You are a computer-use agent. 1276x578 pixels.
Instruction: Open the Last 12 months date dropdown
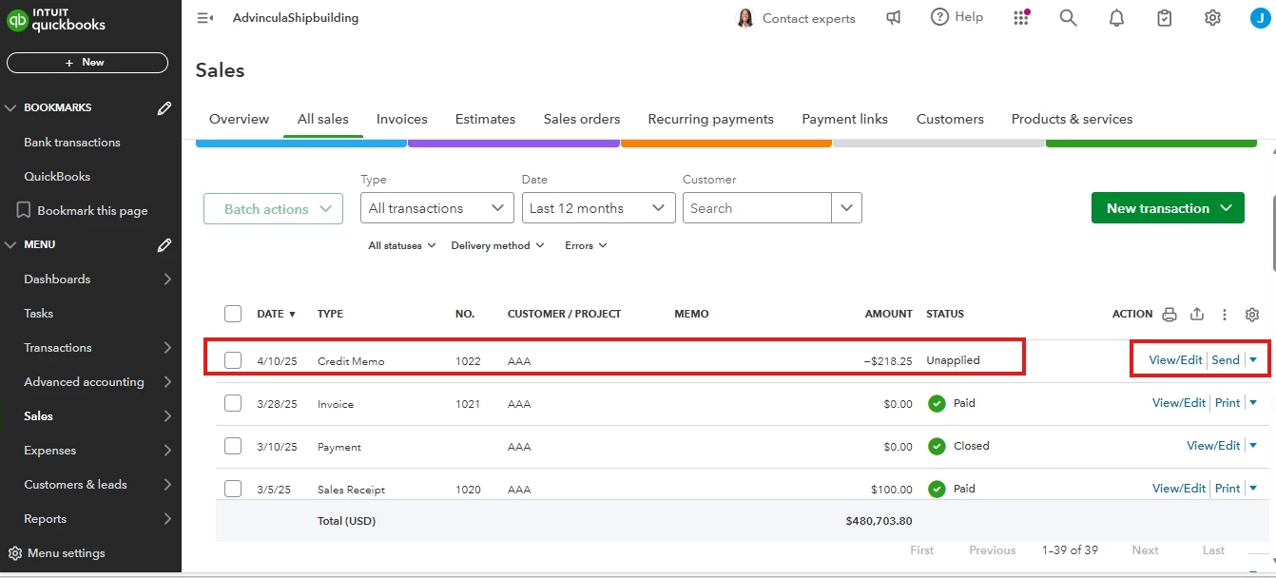pyautogui.click(x=599, y=208)
